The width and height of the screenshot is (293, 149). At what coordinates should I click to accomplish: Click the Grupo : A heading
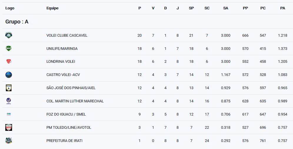[17, 22]
